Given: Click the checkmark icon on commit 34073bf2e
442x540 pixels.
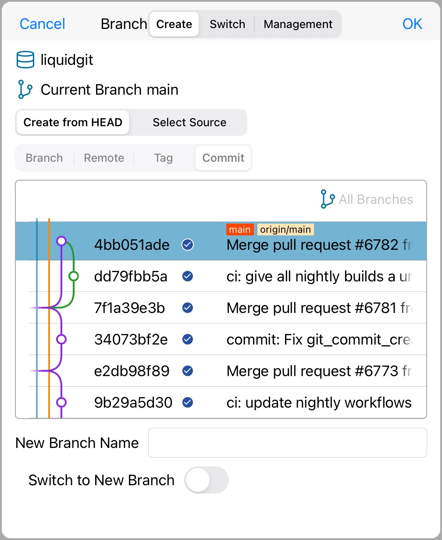Looking at the screenshot, I should click(188, 339).
